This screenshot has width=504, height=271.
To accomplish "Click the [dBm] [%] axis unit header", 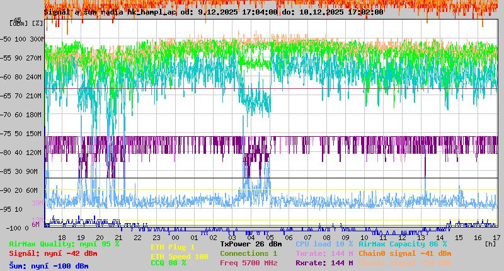I will [27, 23].
